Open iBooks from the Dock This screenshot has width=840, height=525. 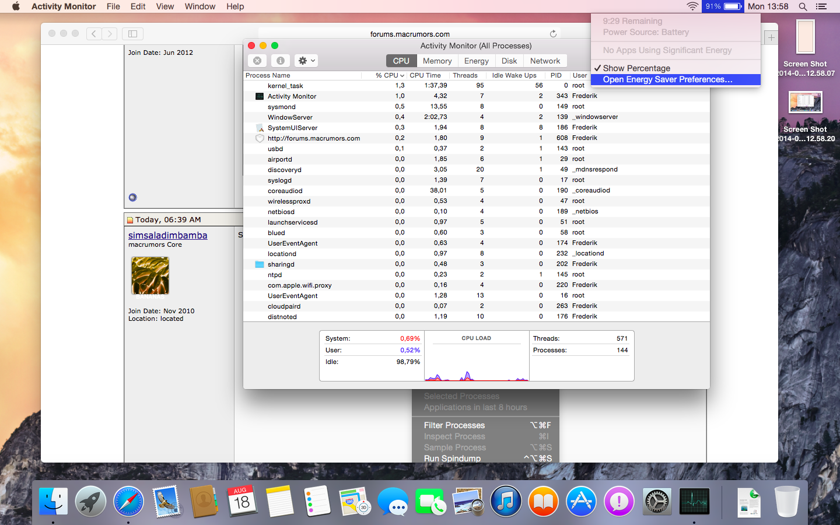[544, 502]
